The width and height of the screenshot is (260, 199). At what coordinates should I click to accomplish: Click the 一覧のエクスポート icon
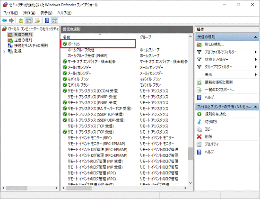click(199, 90)
